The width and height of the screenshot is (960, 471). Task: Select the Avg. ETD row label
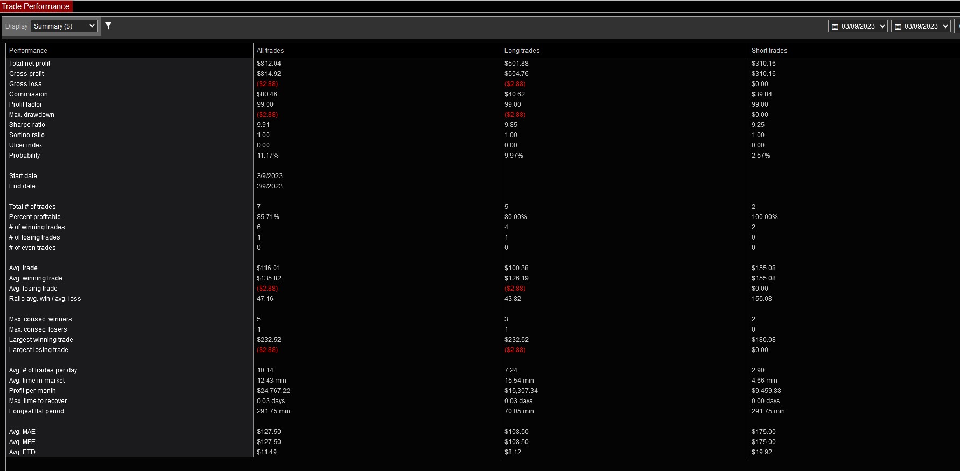[22, 452]
